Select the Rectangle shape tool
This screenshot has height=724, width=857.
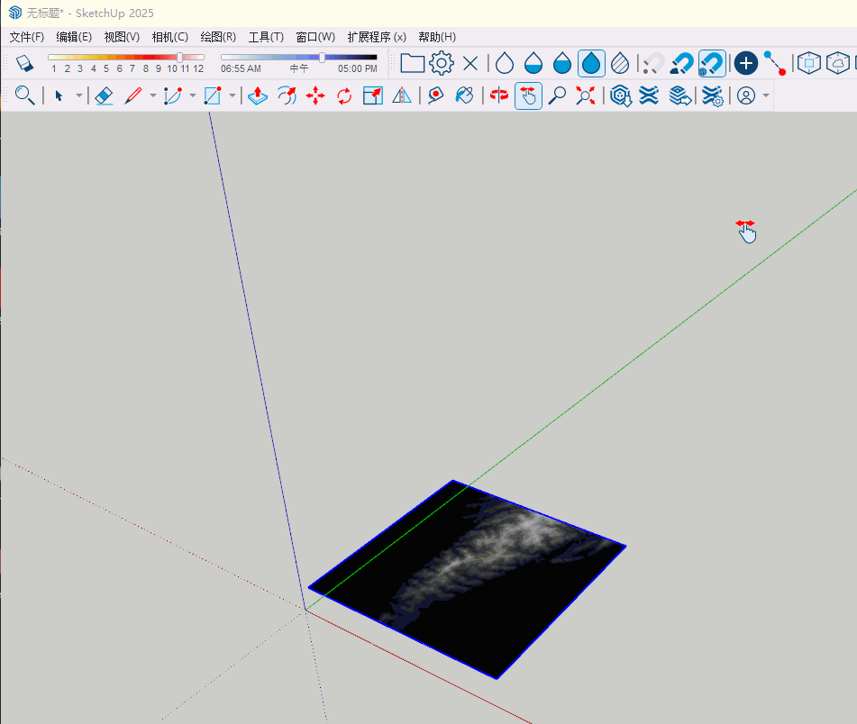(212, 95)
